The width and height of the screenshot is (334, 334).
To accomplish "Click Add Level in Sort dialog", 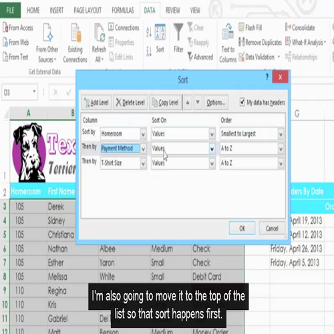I will (96, 102).
